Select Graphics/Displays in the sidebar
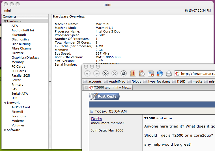The image size is (215, 151). [25, 57]
